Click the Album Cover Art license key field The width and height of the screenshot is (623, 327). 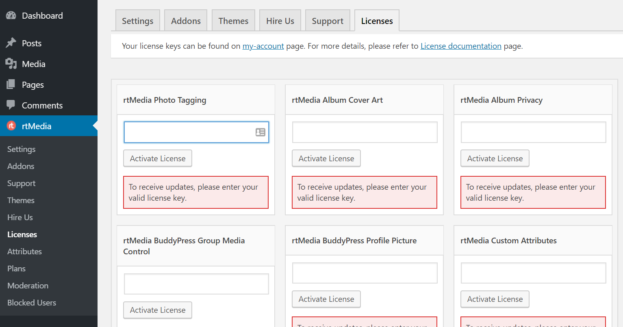(x=365, y=132)
